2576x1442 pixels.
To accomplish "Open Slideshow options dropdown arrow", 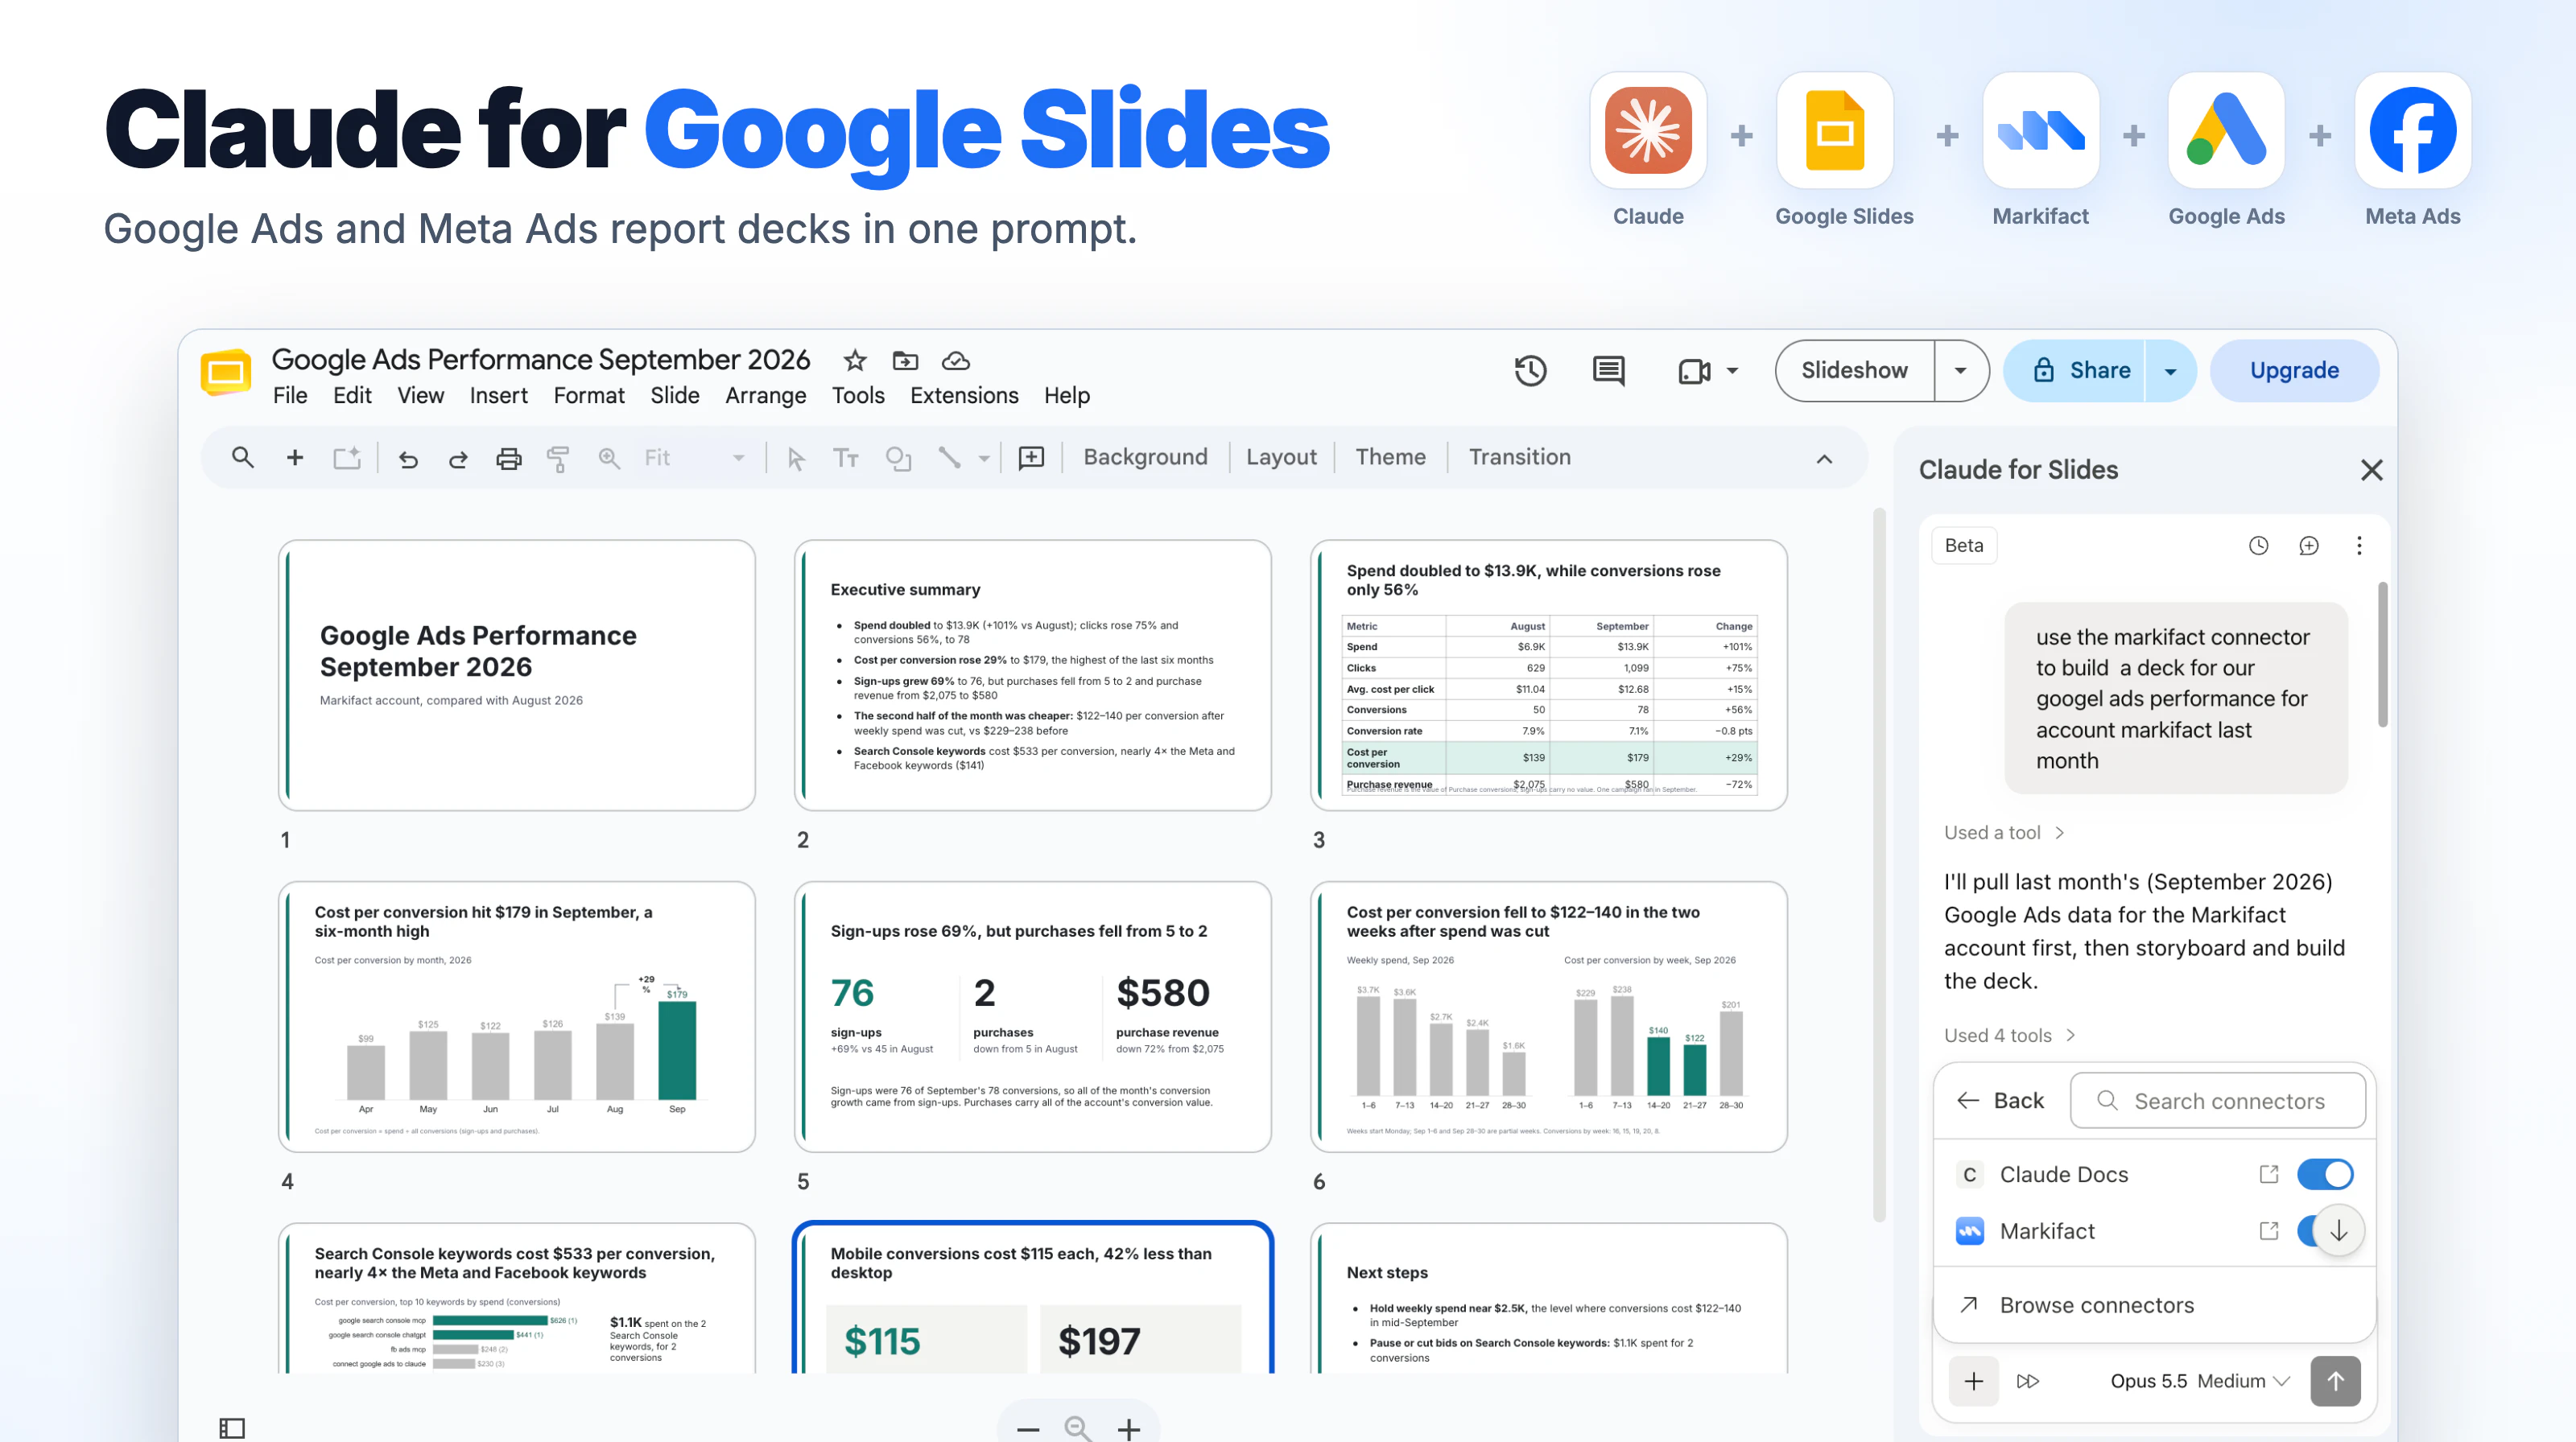I will [1960, 371].
